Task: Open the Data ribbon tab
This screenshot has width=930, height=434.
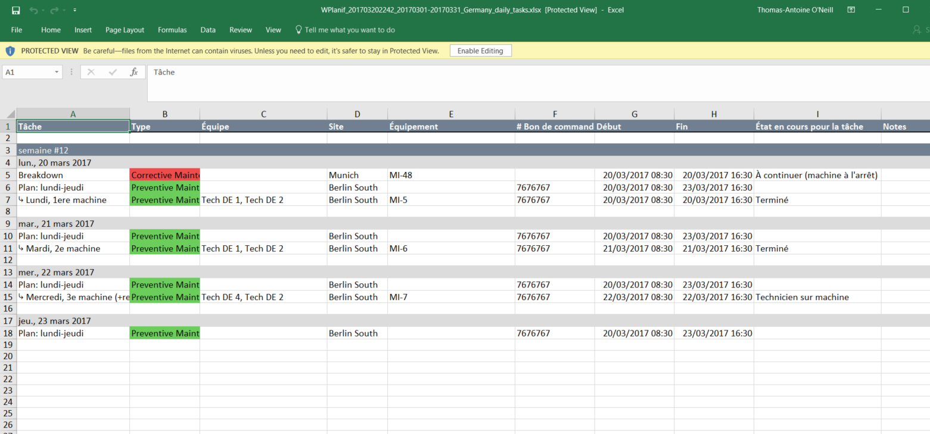Action: [x=208, y=30]
